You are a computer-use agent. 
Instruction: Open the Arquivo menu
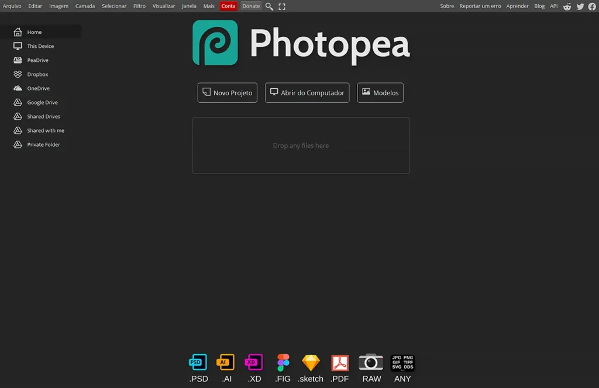pos(12,6)
